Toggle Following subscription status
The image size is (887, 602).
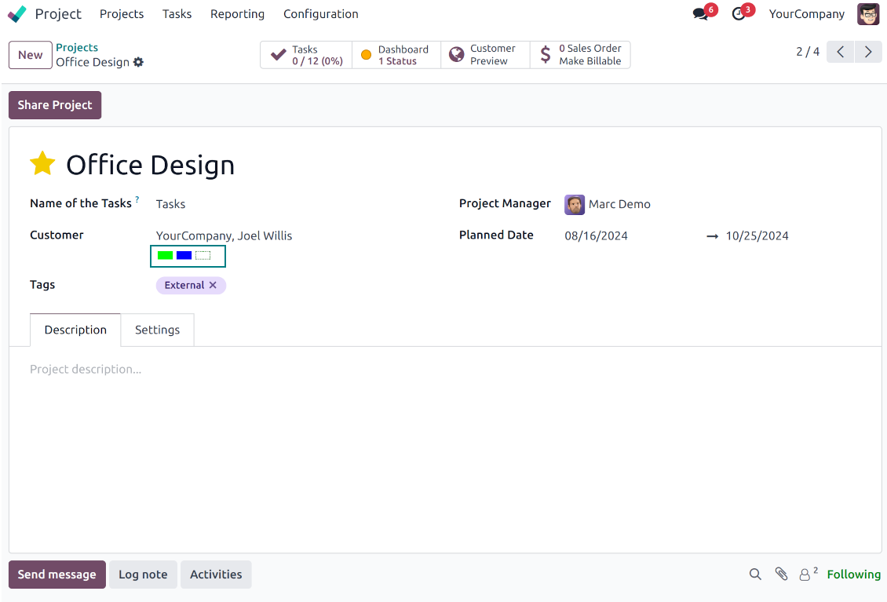coord(853,575)
